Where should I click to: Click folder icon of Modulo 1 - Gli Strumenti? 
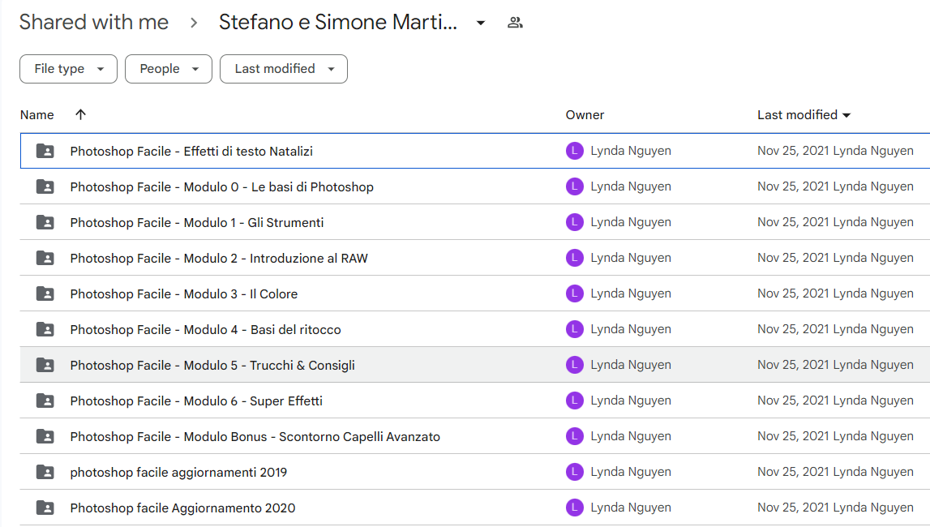click(45, 222)
